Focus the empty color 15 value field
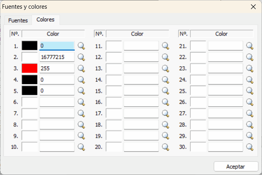262x175 pixels. [x=141, y=90]
